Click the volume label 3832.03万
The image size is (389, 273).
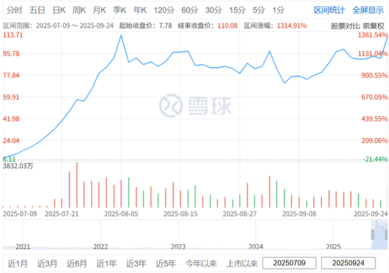tap(18, 166)
